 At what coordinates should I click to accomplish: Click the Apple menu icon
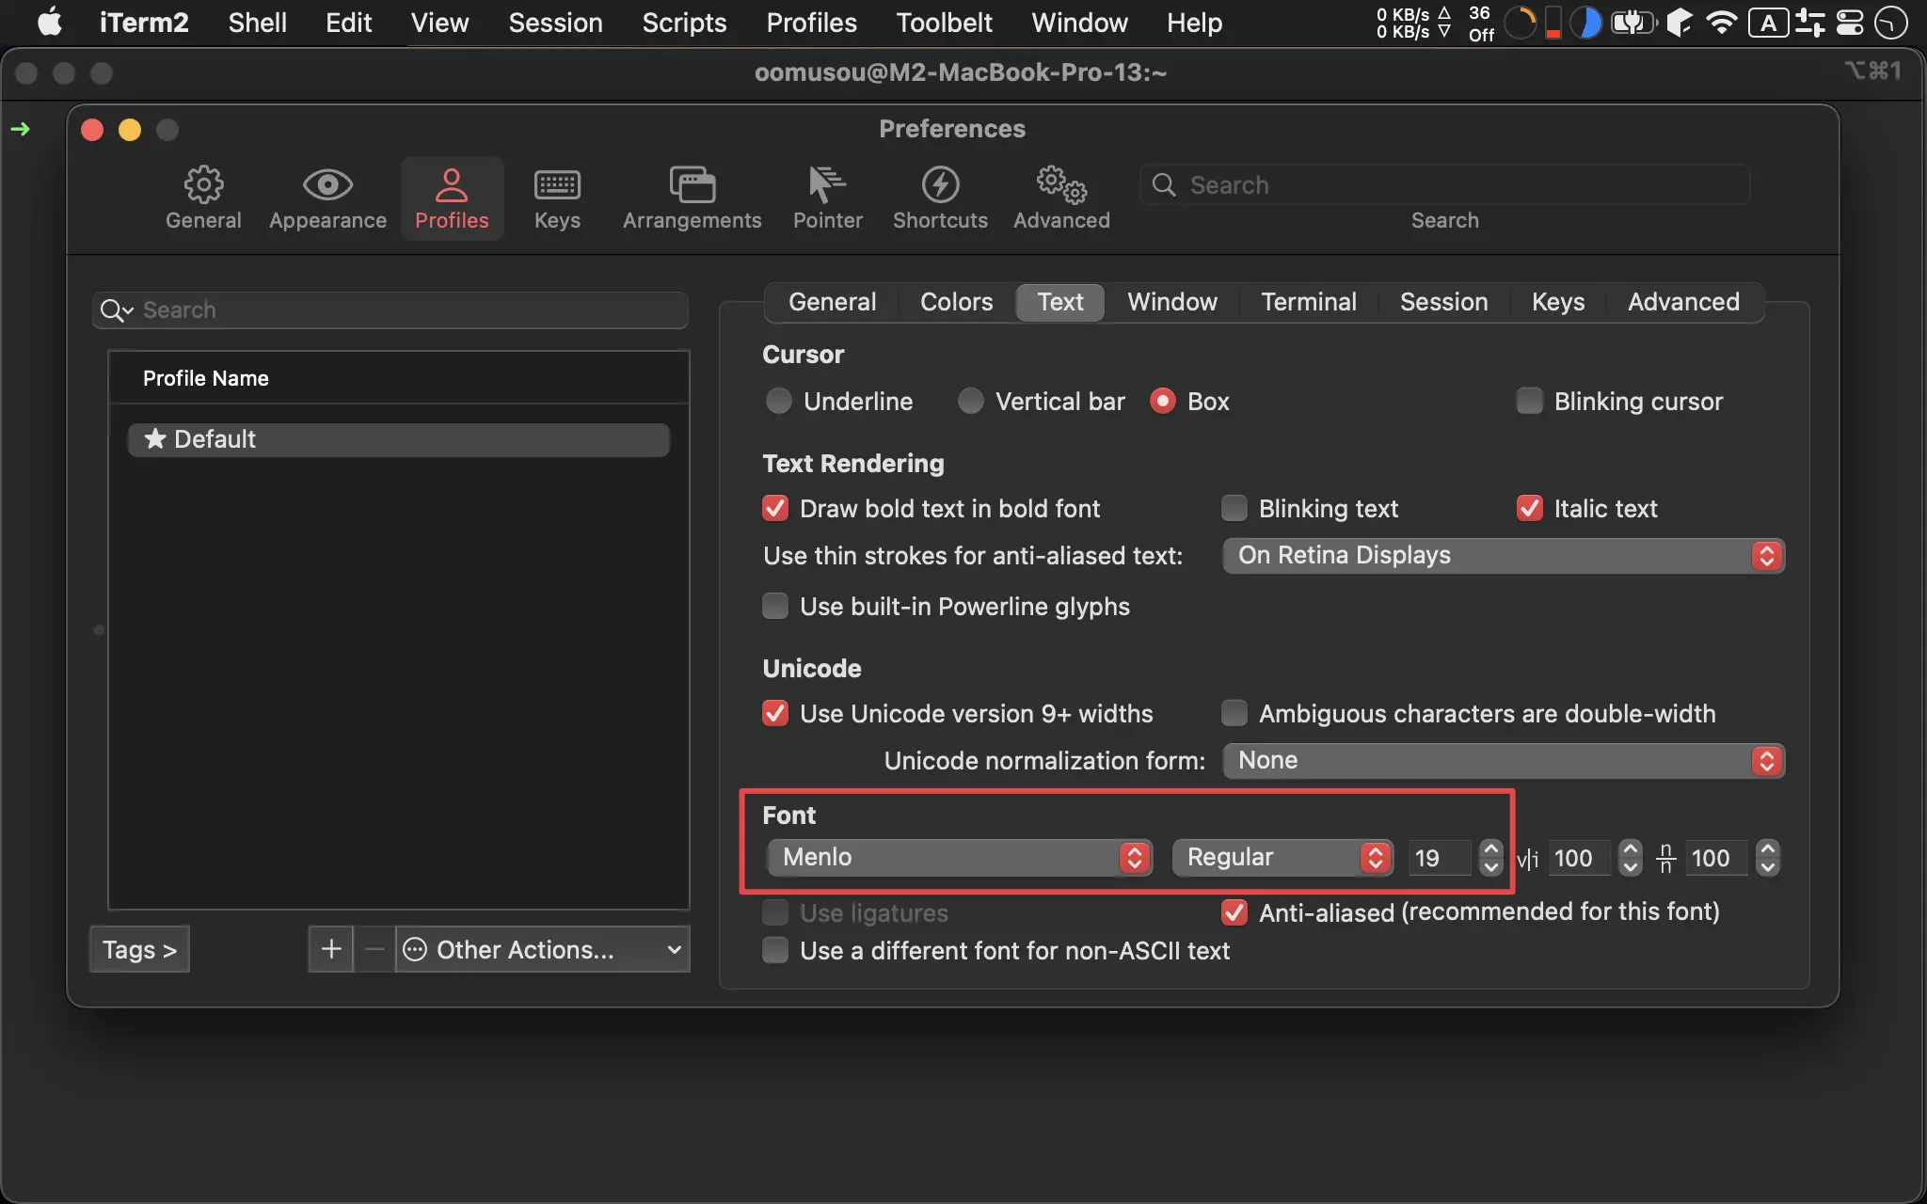(x=49, y=22)
